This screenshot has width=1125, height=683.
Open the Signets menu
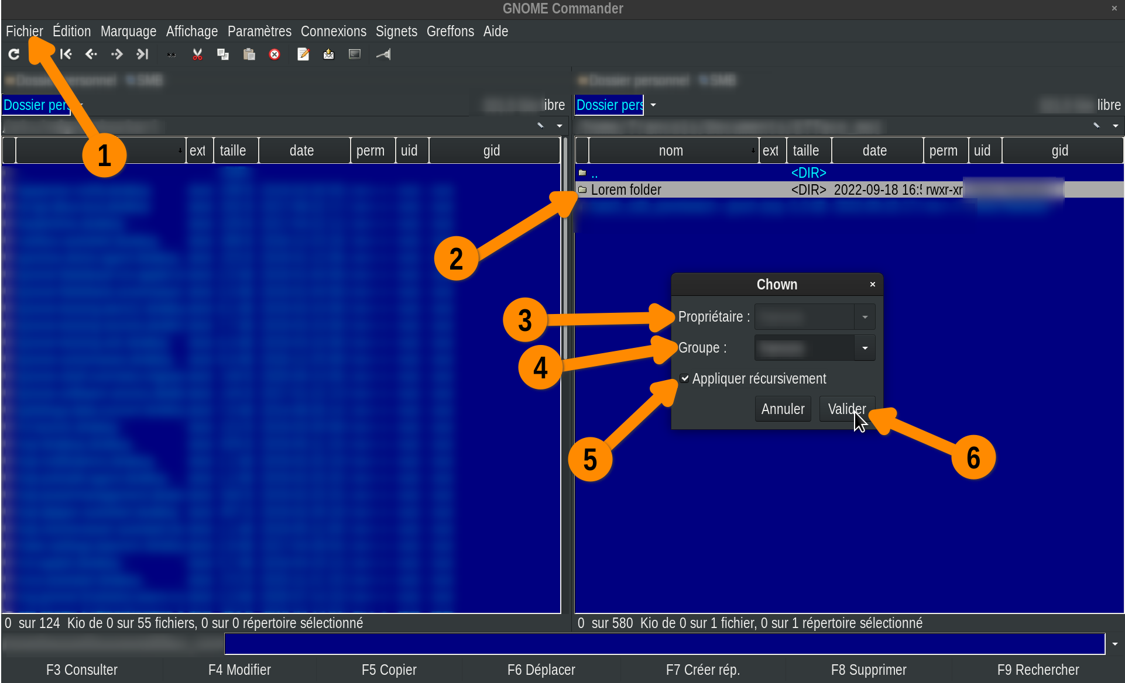(x=396, y=31)
